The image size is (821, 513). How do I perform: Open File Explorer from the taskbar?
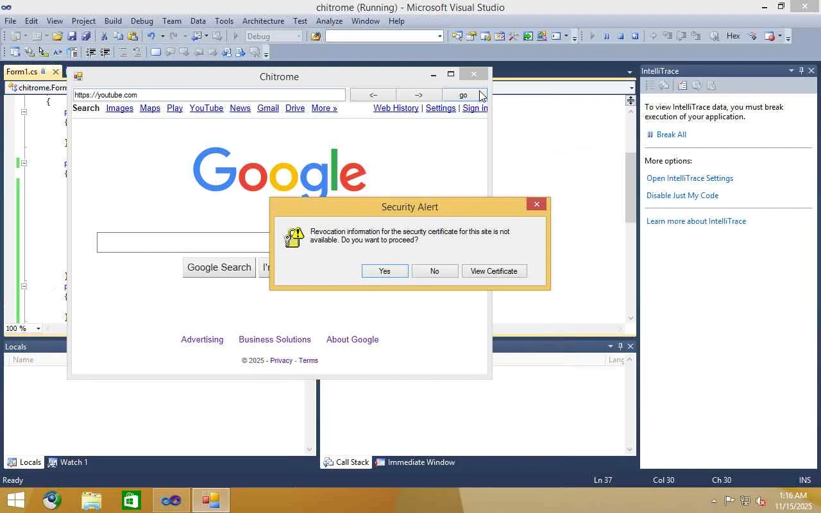[92, 500]
